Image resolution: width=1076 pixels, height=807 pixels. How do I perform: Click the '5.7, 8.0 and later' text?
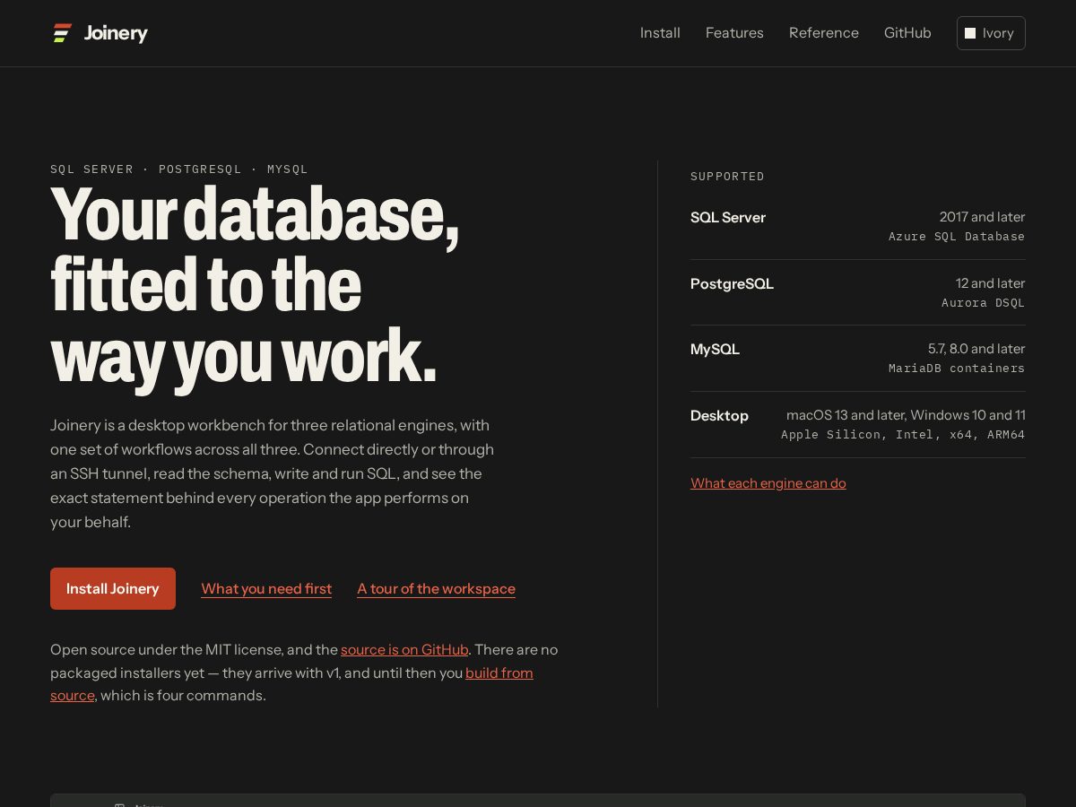coord(976,349)
